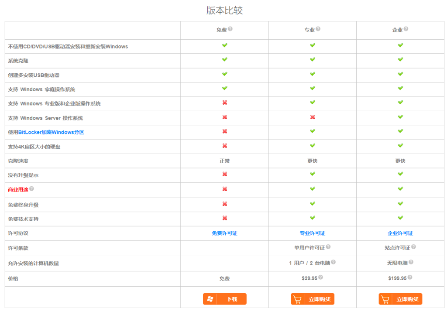The height and width of the screenshot is (312, 447).
Task: Click the Windows logo on the 下载 button
Action: coord(210,299)
